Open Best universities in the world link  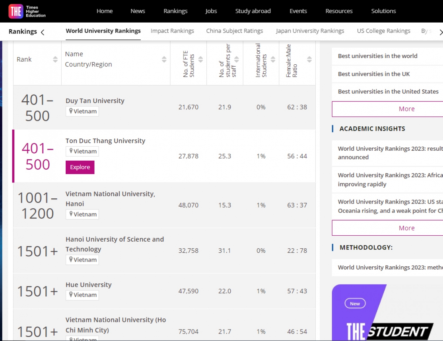click(x=378, y=56)
